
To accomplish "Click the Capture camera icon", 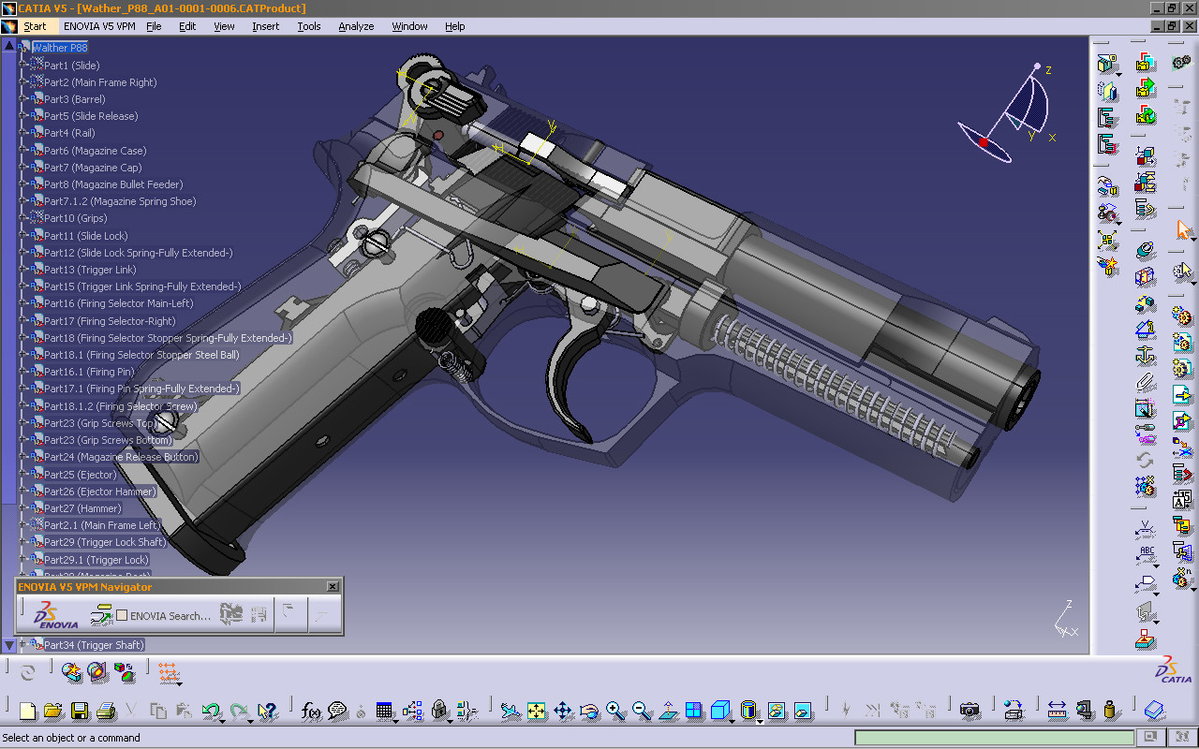I will (970, 712).
